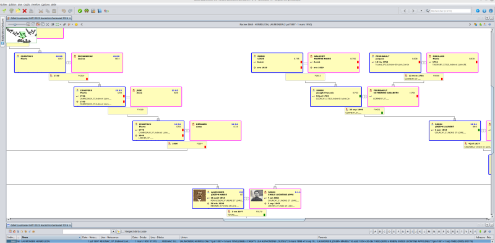
Task: Toggle the 'Respect de la casse' checkbox
Action: [123, 232]
